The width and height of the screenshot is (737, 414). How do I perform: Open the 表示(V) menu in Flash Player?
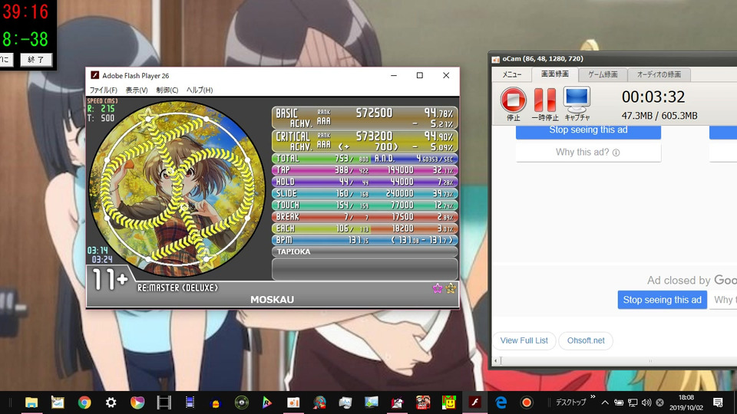[x=137, y=90]
